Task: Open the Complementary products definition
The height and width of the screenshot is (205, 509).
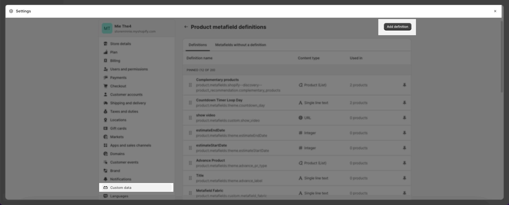Action: click(x=217, y=80)
